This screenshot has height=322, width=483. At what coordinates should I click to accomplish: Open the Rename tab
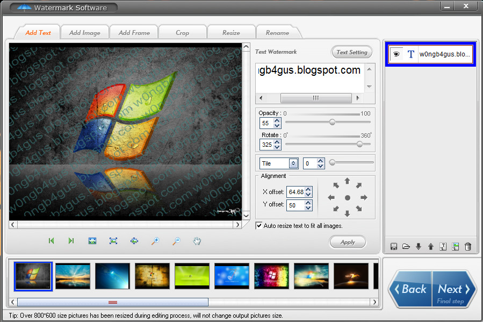277,32
